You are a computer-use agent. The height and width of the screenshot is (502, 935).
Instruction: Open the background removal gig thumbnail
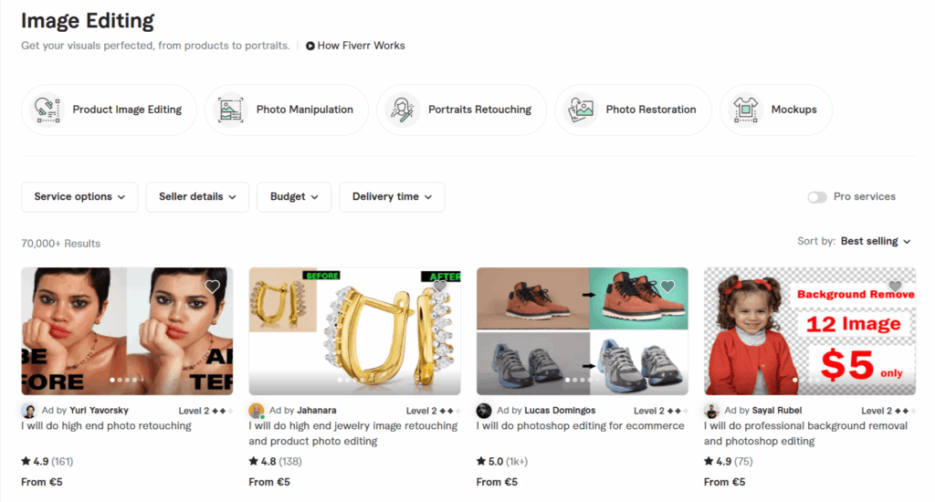click(809, 330)
